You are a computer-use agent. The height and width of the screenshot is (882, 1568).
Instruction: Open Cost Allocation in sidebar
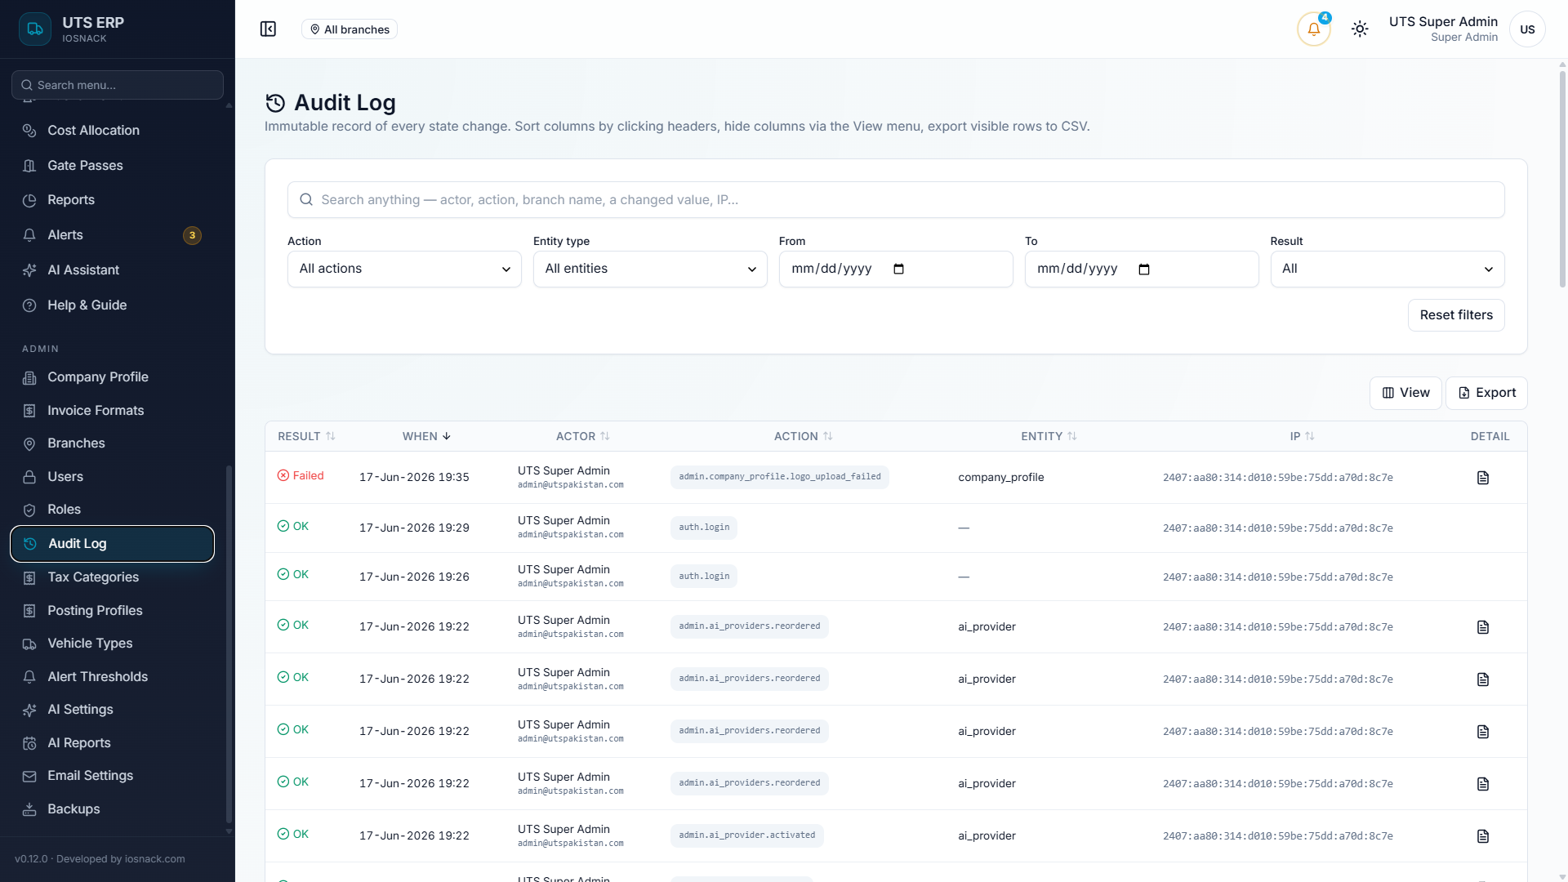pyautogui.click(x=113, y=131)
